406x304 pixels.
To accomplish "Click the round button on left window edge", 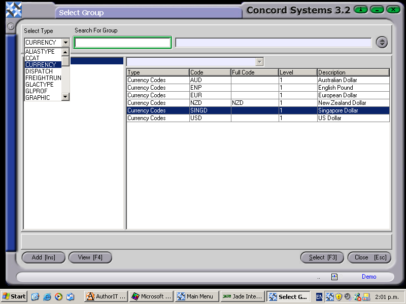I will pyautogui.click(x=10, y=26).
